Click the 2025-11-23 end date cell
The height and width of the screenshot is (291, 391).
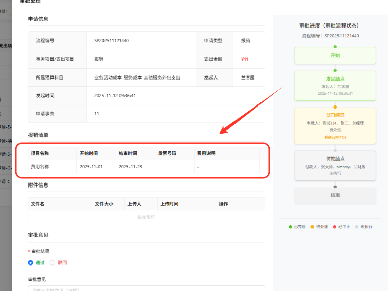131,167
